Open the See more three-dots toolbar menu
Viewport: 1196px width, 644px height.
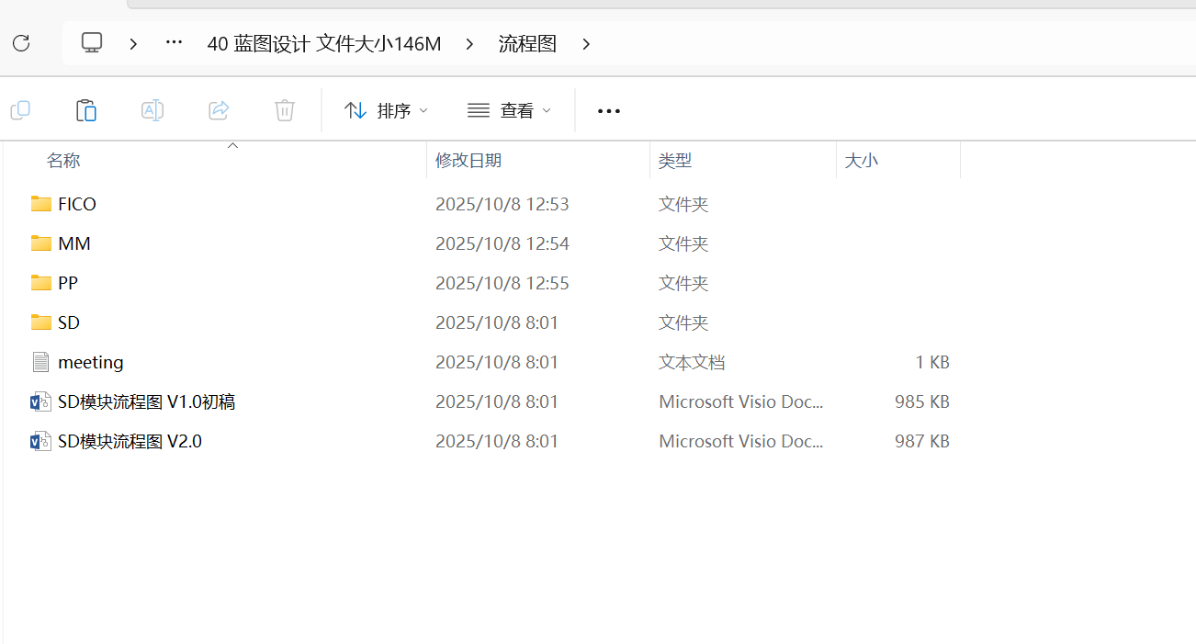click(609, 111)
